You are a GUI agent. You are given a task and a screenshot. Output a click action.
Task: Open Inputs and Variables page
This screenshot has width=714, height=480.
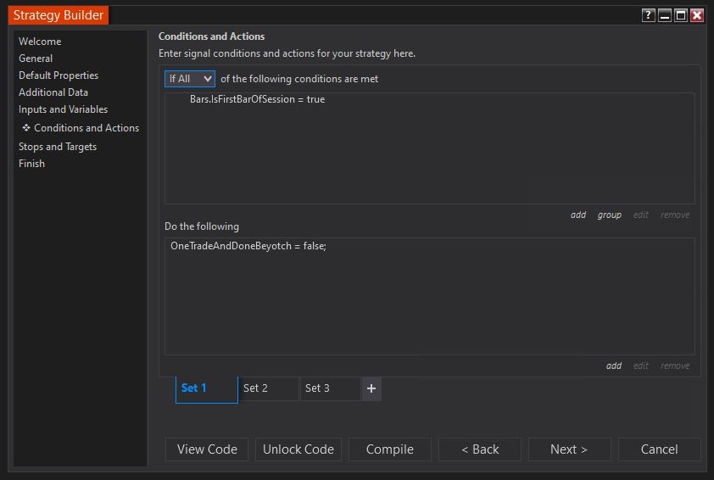click(x=63, y=109)
